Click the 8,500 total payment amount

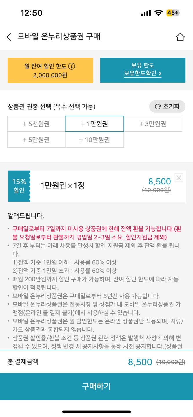(140, 362)
